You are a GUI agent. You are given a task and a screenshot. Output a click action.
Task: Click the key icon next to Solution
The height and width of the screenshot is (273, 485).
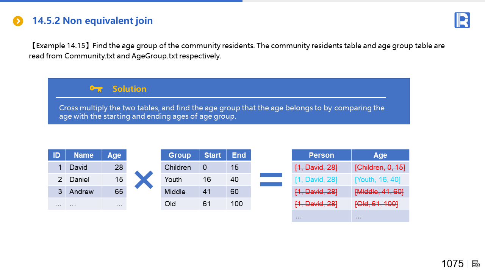[96, 89]
